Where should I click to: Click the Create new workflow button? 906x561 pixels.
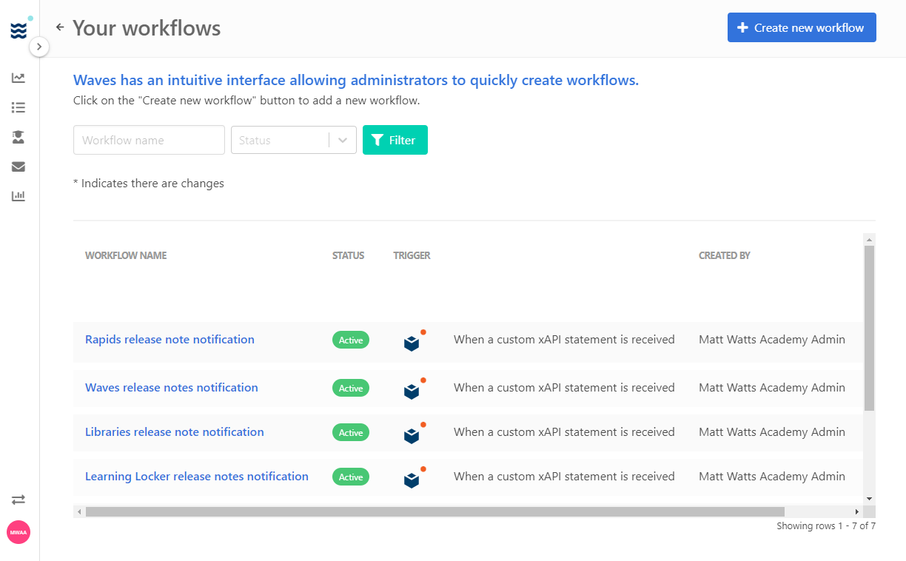[x=802, y=27]
